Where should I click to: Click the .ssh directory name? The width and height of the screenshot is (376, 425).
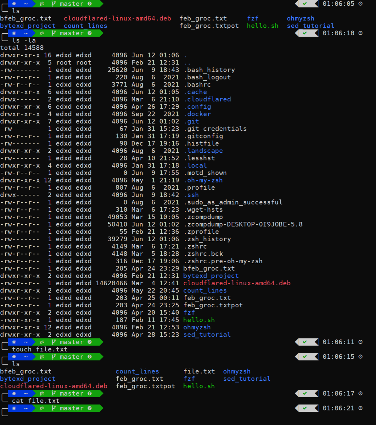click(191, 195)
